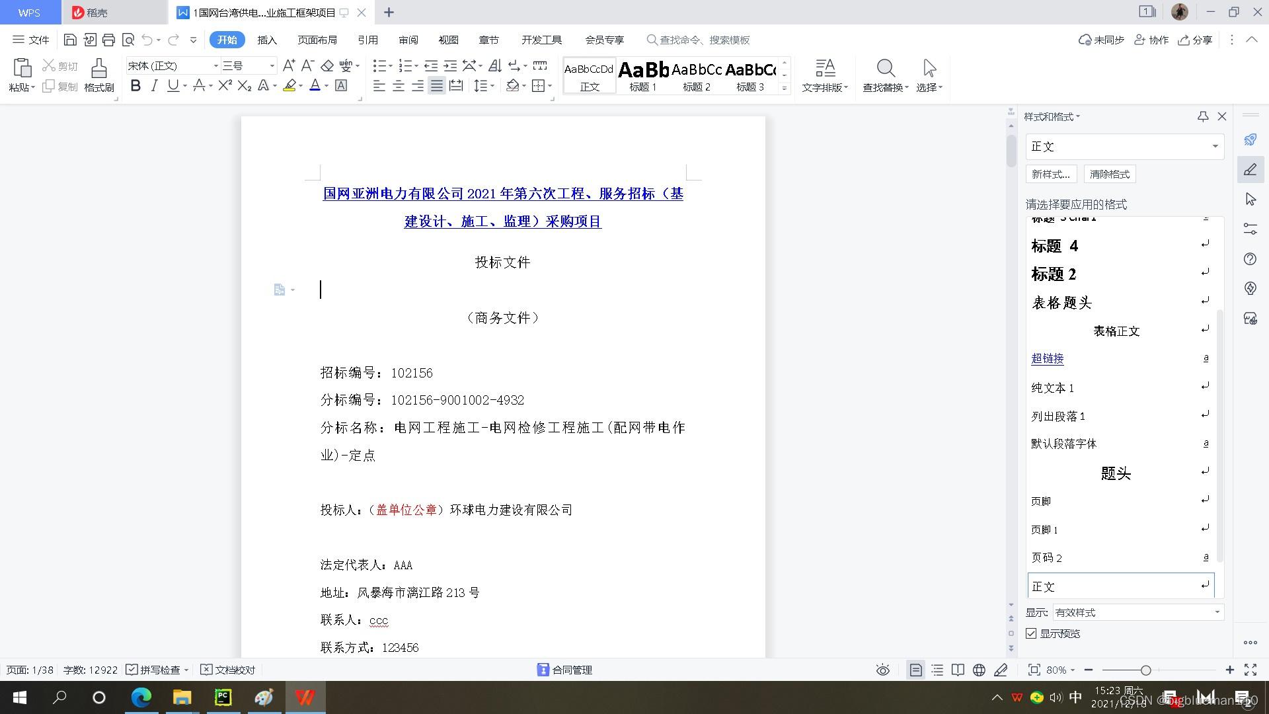The height and width of the screenshot is (714, 1269).
Task: Switch to the 开发工具 ribbon tab
Action: coord(541,40)
